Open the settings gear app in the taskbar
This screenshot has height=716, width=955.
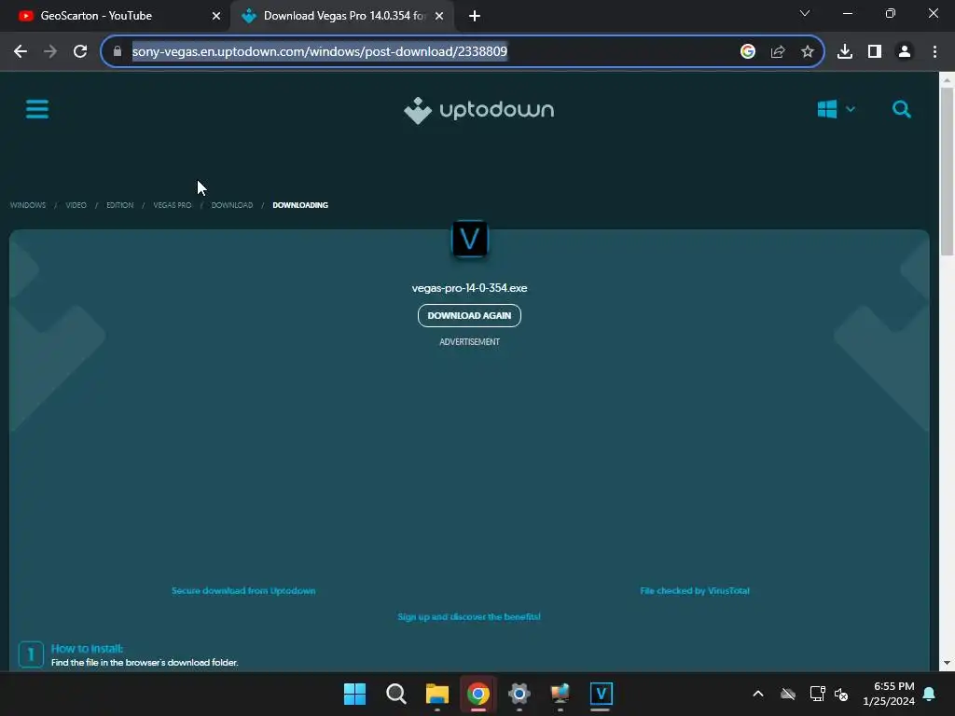click(x=519, y=694)
